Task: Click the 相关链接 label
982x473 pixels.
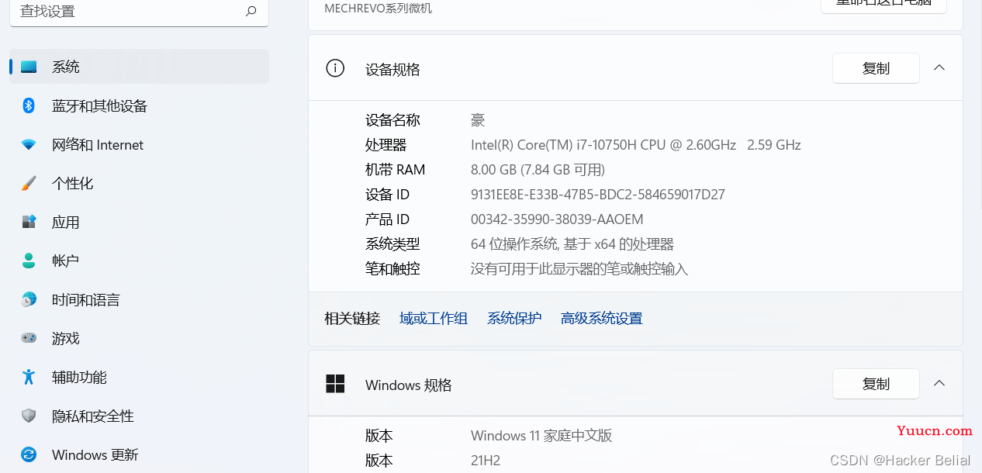Action: (352, 319)
